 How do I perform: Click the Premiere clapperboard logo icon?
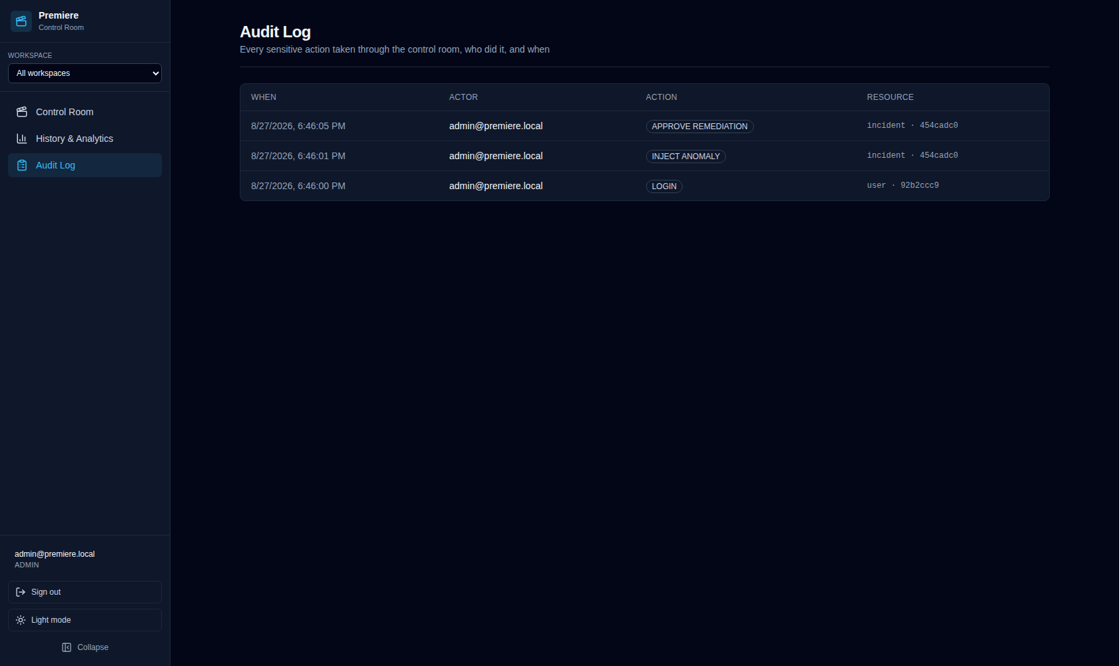point(21,21)
